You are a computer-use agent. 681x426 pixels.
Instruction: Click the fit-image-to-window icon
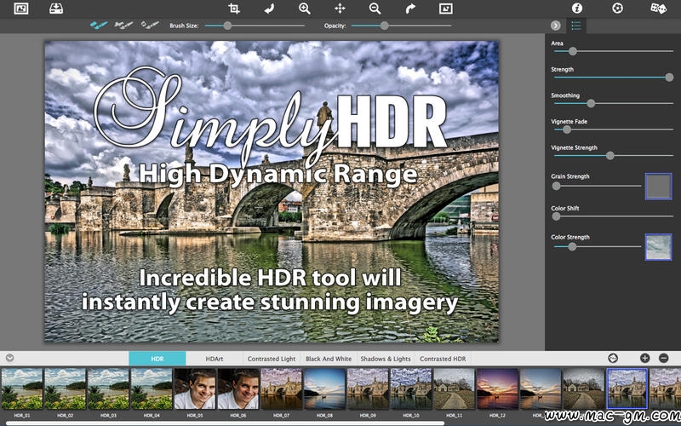click(445, 9)
